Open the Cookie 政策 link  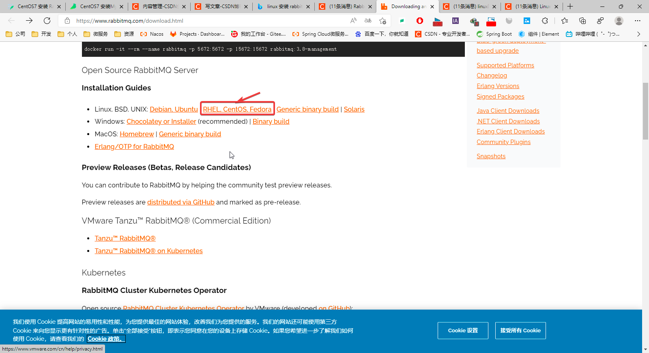[106, 339]
